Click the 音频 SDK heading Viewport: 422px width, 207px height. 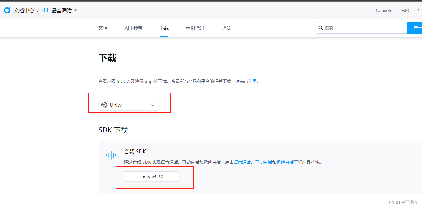tap(135, 152)
